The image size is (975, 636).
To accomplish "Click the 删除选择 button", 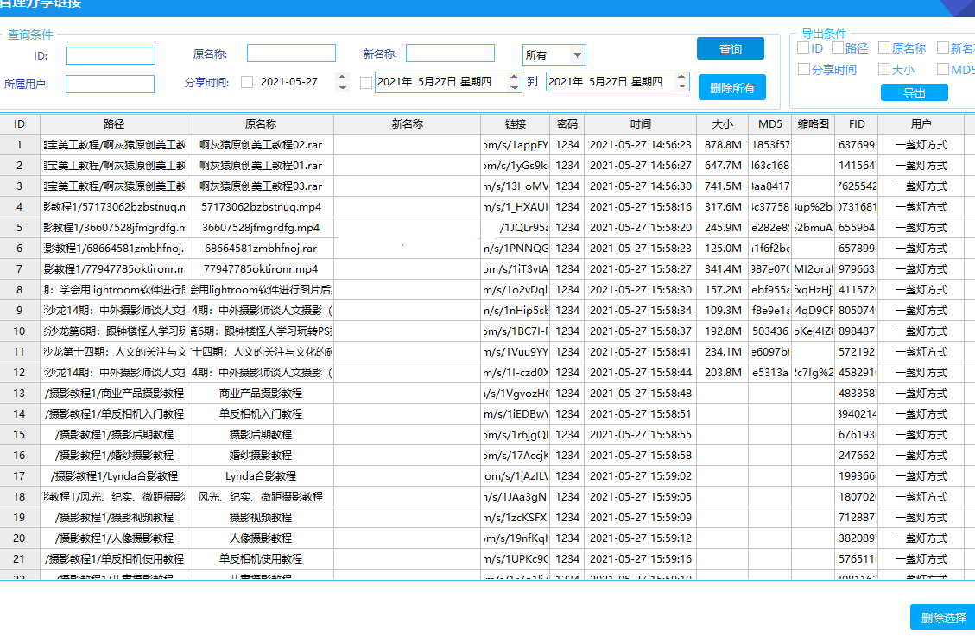I will [x=943, y=618].
